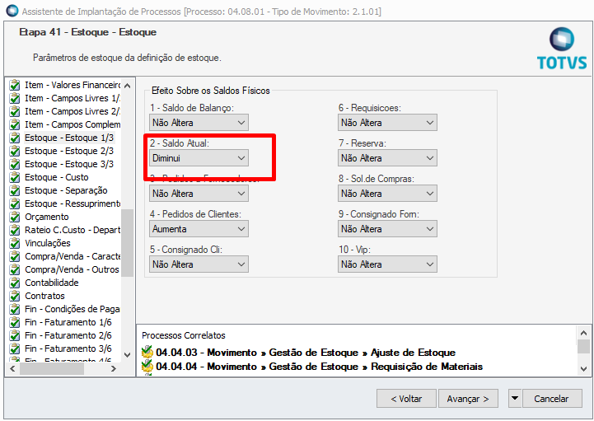Select the Estoque - Custo step
The image size is (594, 421).
[57, 177]
